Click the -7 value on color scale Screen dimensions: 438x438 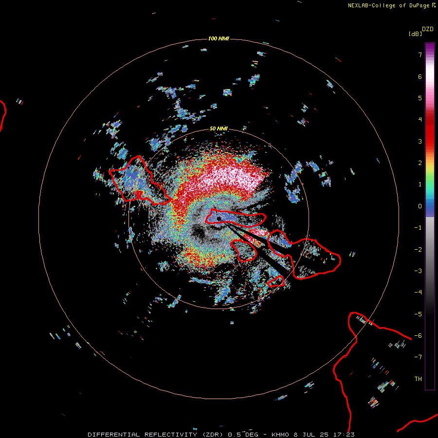pyautogui.click(x=418, y=357)
